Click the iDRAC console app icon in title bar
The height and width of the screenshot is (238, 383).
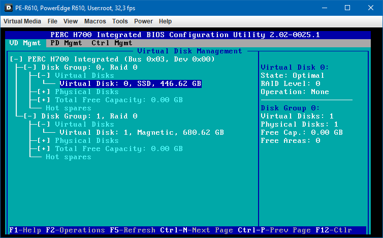pyautogui.click(x=9, y=8)
